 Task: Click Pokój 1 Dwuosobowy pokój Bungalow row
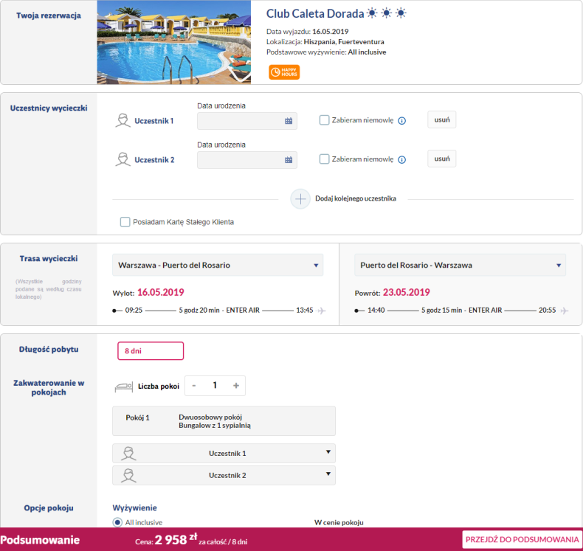[x=224, y=421]
